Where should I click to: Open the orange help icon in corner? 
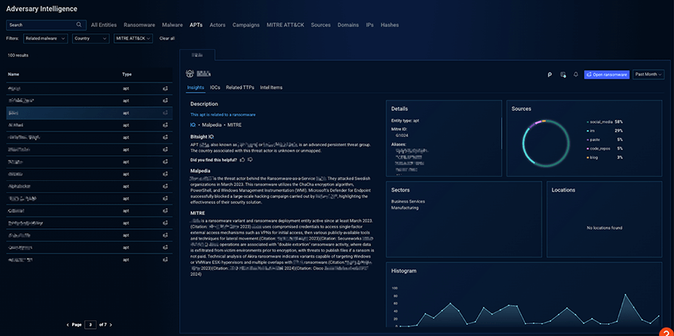pos(665,330)
